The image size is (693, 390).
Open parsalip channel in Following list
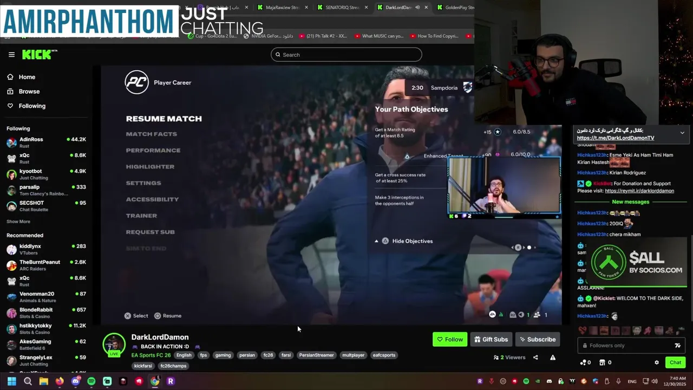click(46, 190)
